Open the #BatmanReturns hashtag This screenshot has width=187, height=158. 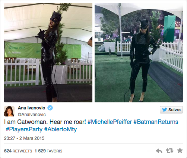point(156,122)
